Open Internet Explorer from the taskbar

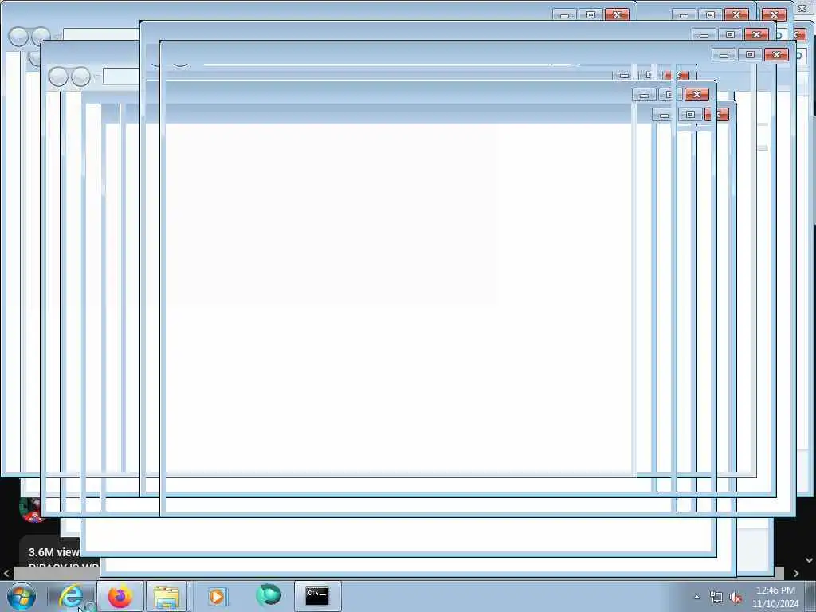click(x=71, y=596)
